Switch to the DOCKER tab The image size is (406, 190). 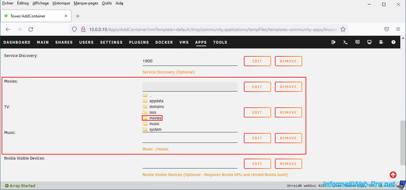[164, 42]
